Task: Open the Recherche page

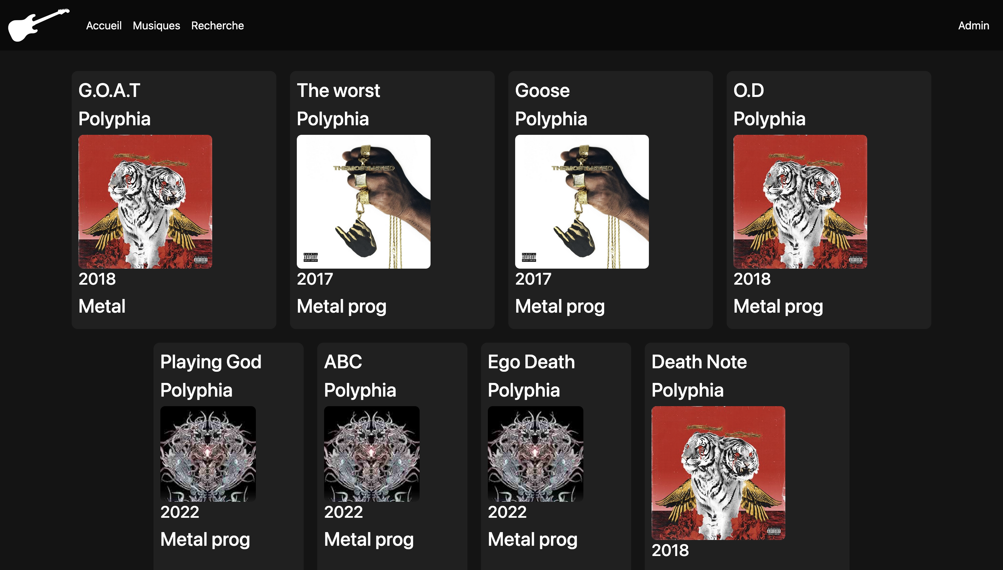Action: (218, 26)
